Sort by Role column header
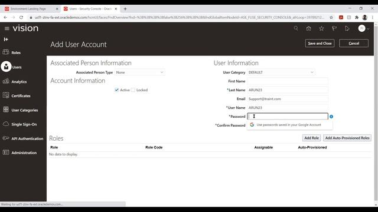Viewport: 378px width, 212px height. [54, 147]
